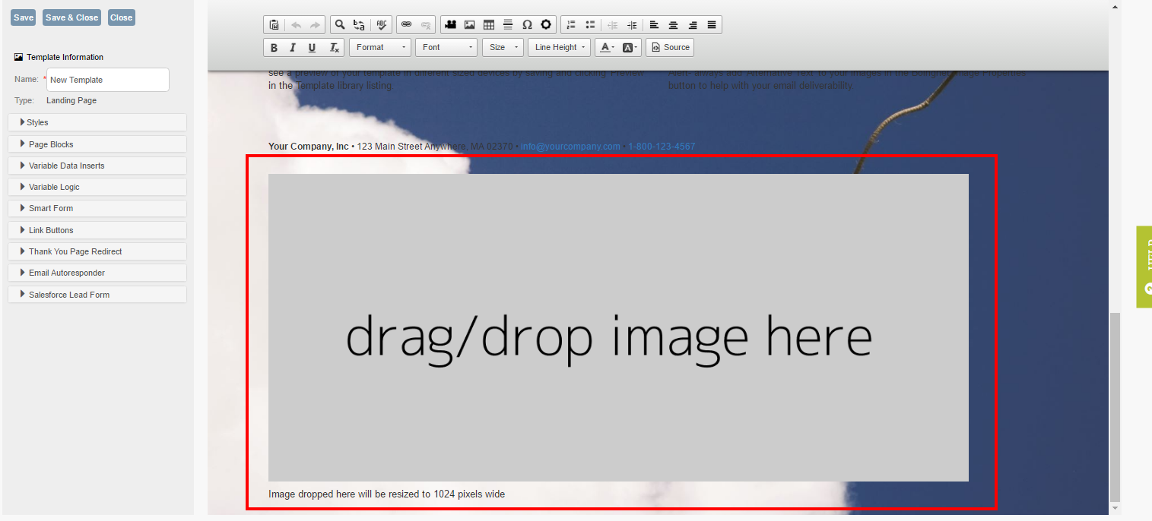
Task: Click the Close button
Action: click(x=122, y=17)
